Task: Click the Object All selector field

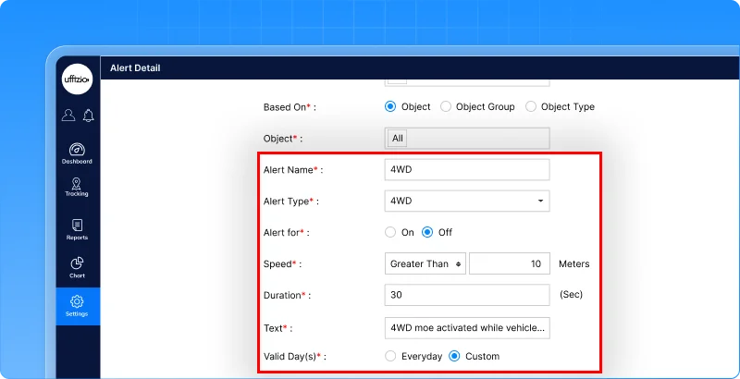Action: point(467,139)
